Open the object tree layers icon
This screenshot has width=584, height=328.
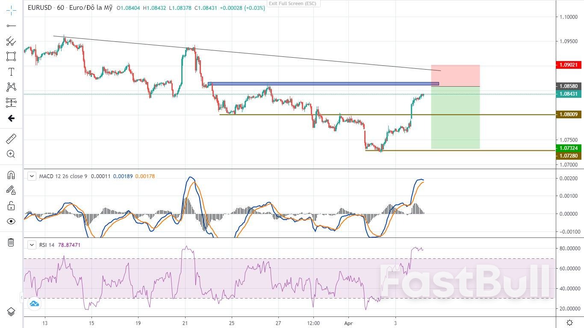[11, 312]
